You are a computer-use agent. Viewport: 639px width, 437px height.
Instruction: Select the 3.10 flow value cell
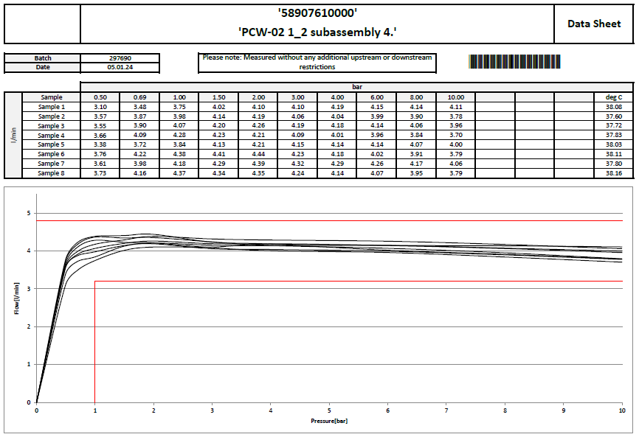[100, 107]
